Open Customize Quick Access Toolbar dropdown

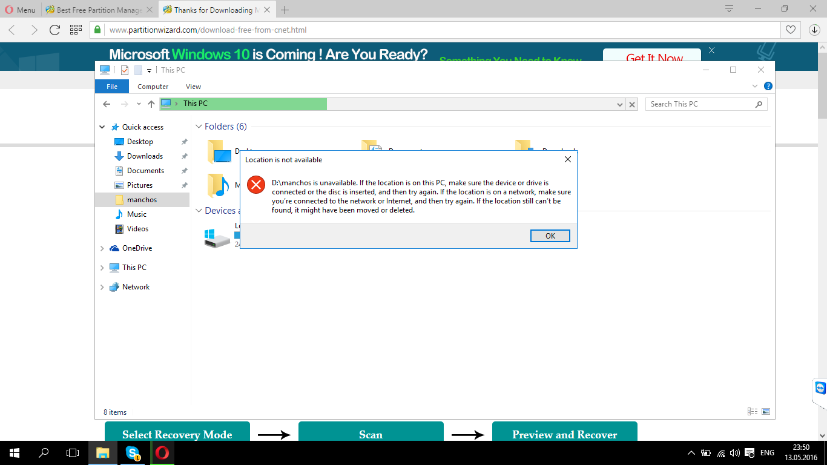149,71
